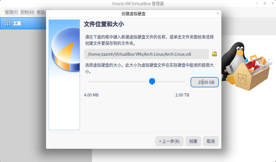This screenshot has height=162, width=276.
Task: Minimize the VirtualBox manager window
Action: point(257,3)
